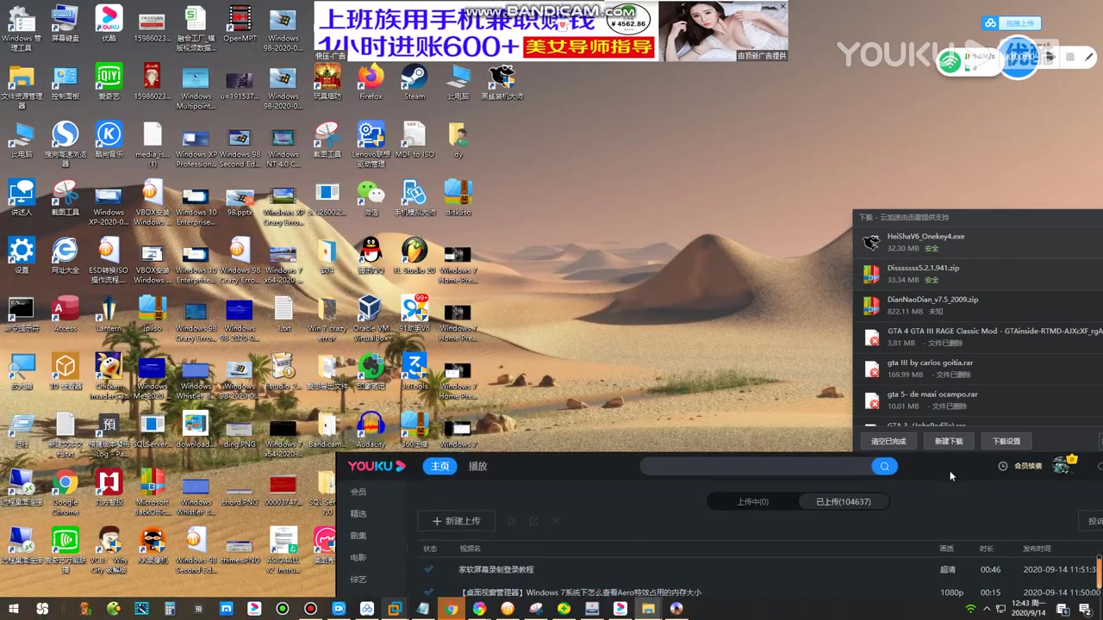Click the blue 拖拽上传 cloud button

point(1012,23)
